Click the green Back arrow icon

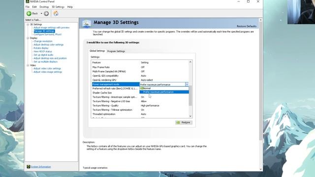point(29,13)
